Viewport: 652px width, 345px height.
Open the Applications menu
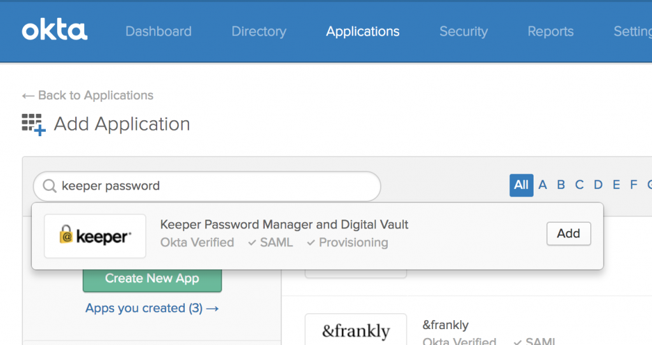[x=362, y=32]
